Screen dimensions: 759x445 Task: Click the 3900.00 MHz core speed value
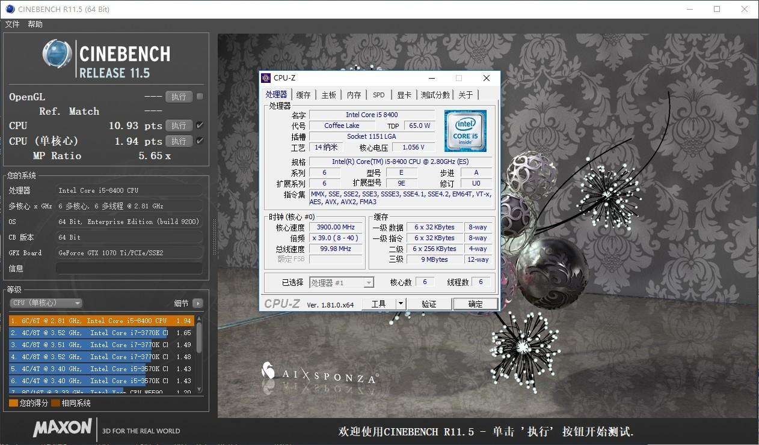[x=335, y=227]
